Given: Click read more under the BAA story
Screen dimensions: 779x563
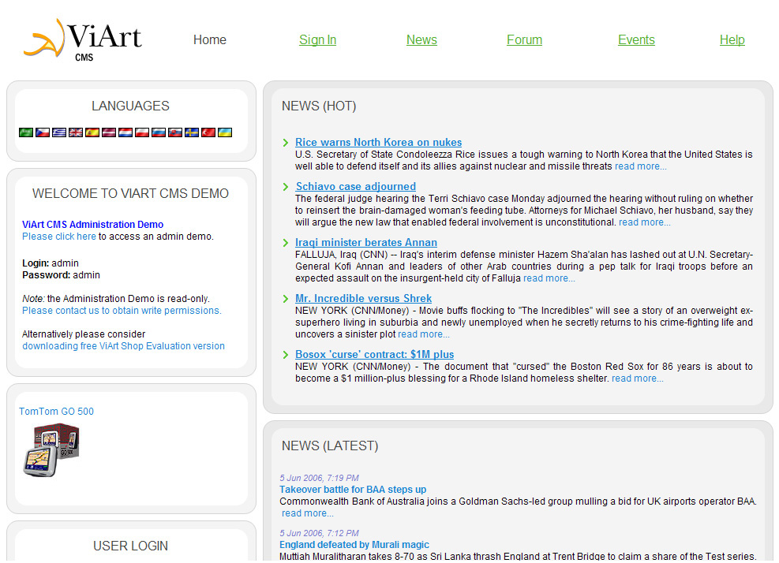Looking at the screenshot, I should point(308,513).
